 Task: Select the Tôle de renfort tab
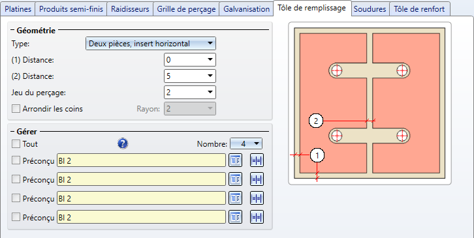click(420, 9)
